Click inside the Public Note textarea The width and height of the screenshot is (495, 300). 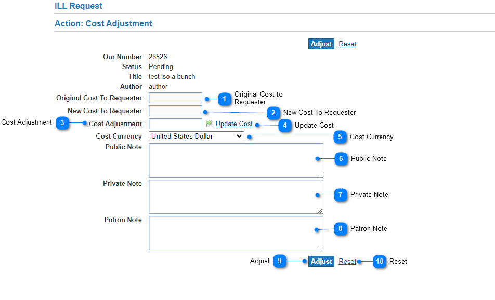point(236,160)
